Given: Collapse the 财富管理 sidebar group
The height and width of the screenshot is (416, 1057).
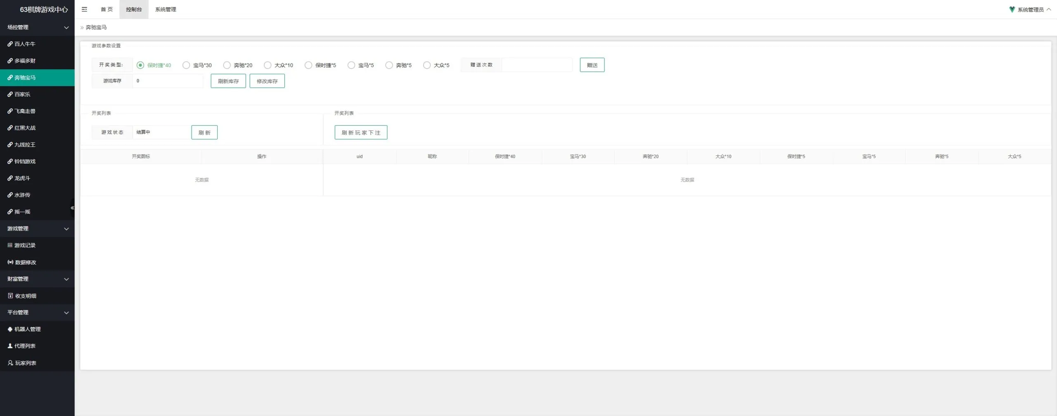Looking at the screenshot, I should (37, 279).
